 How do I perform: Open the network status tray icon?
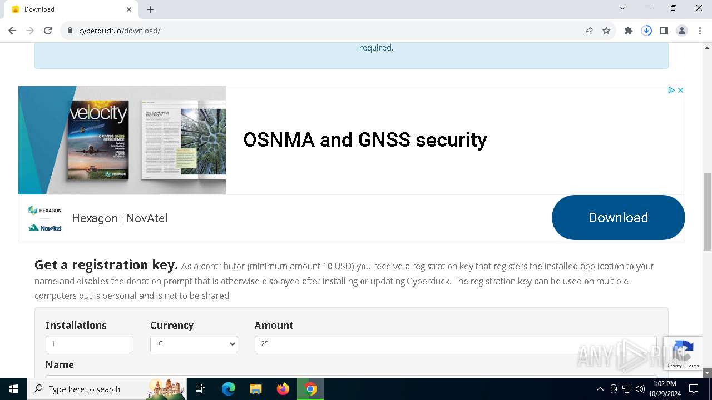[x=627, y=389]
